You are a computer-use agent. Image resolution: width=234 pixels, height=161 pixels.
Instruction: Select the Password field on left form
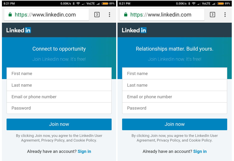click(x=59, y=108)
